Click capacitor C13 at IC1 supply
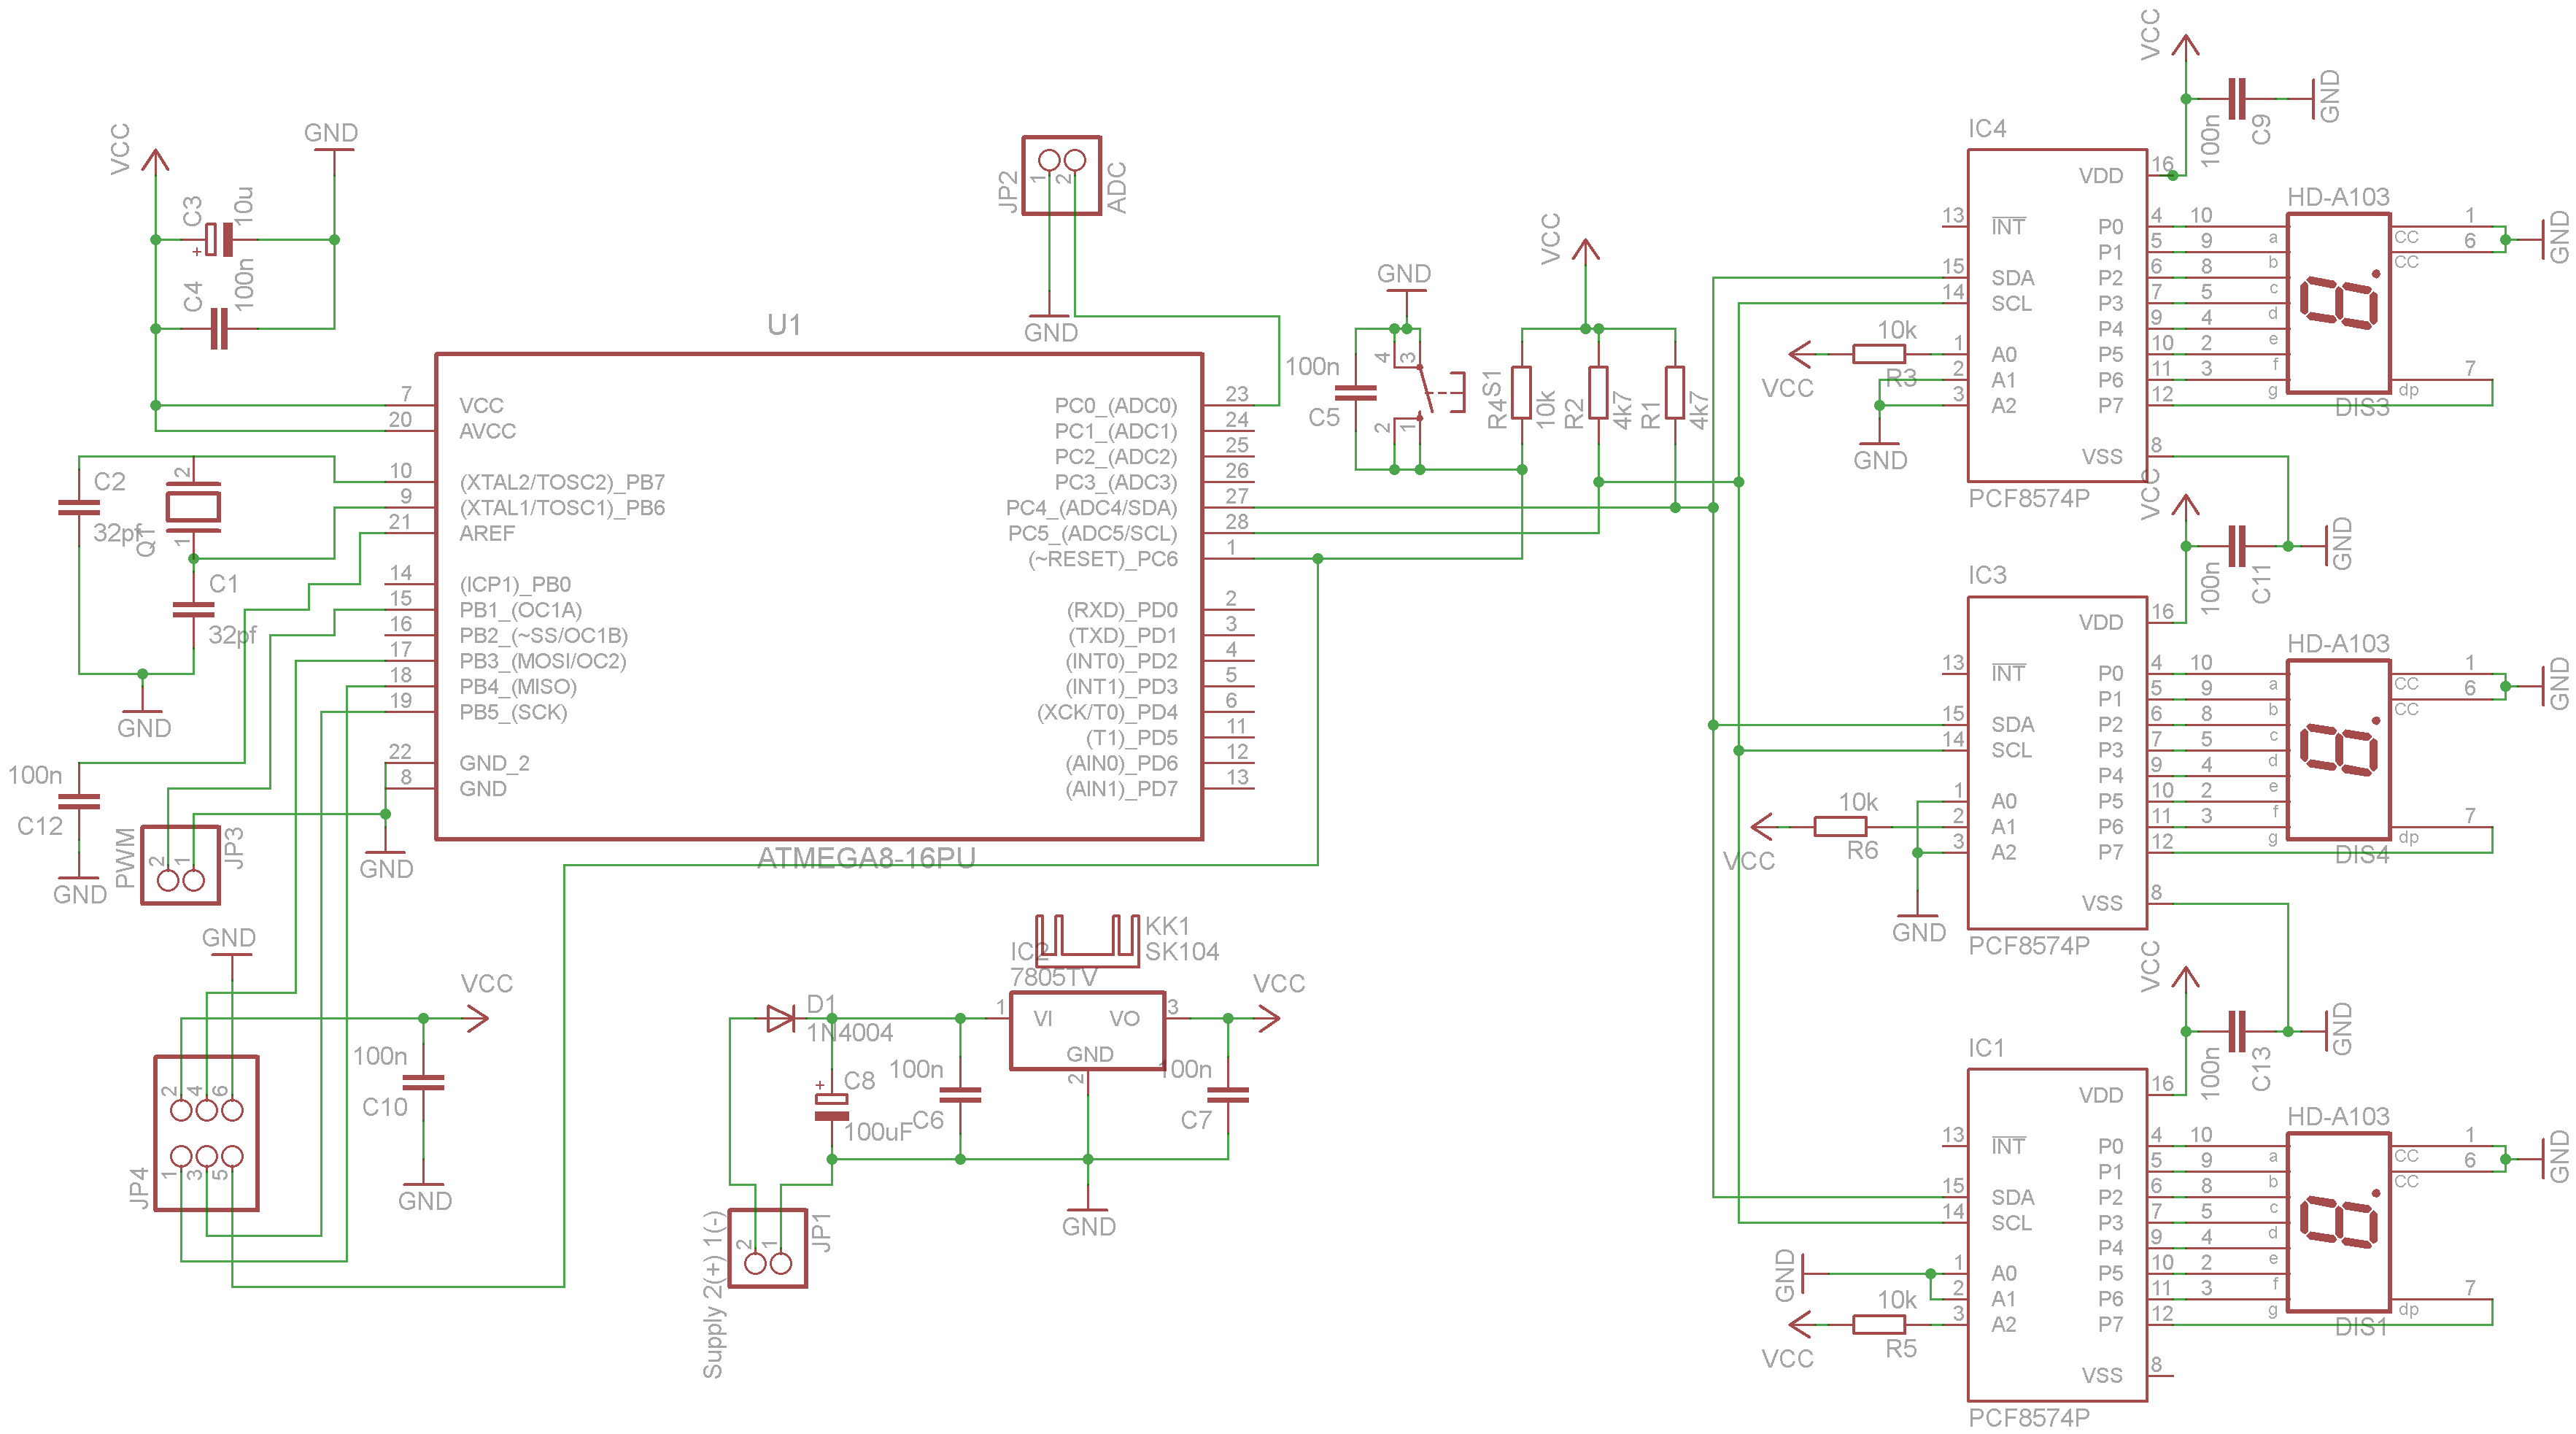This screenshot has width=2576, height=1434. pos(2237,1031)
